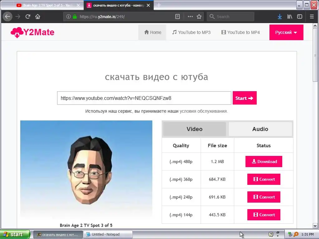Convert the 360p mp4 video
Image resolution: width=319 pixels, height=239 pixels.
pos(264,179)
